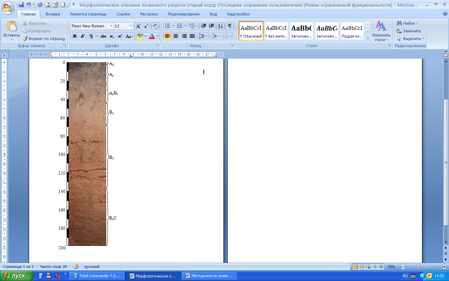Apply the Обычный style
The image size is (449, 281).
[251, 31]
